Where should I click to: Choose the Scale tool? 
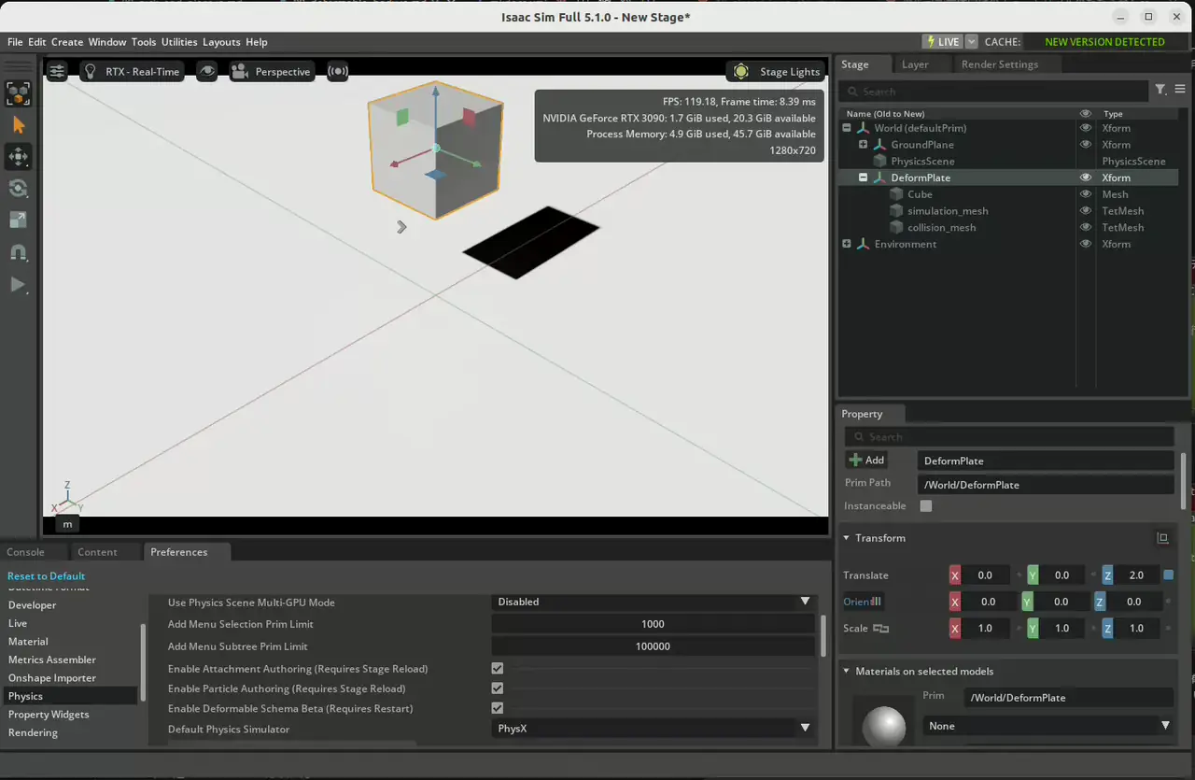(x=19, y=220)
